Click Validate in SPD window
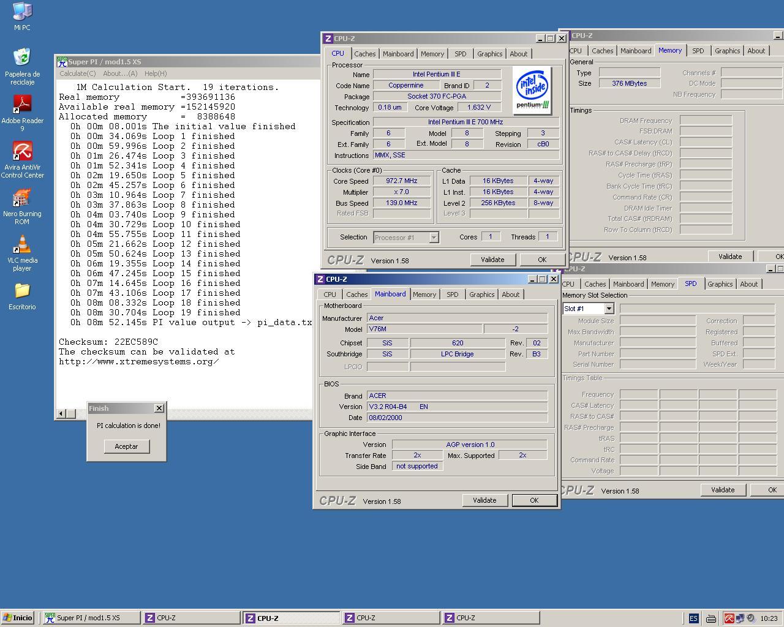 click(723, 490)
